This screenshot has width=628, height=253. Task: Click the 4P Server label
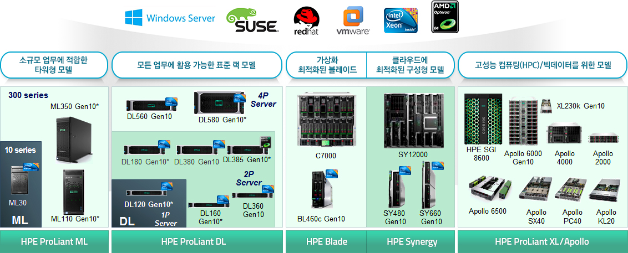point(263,100)
